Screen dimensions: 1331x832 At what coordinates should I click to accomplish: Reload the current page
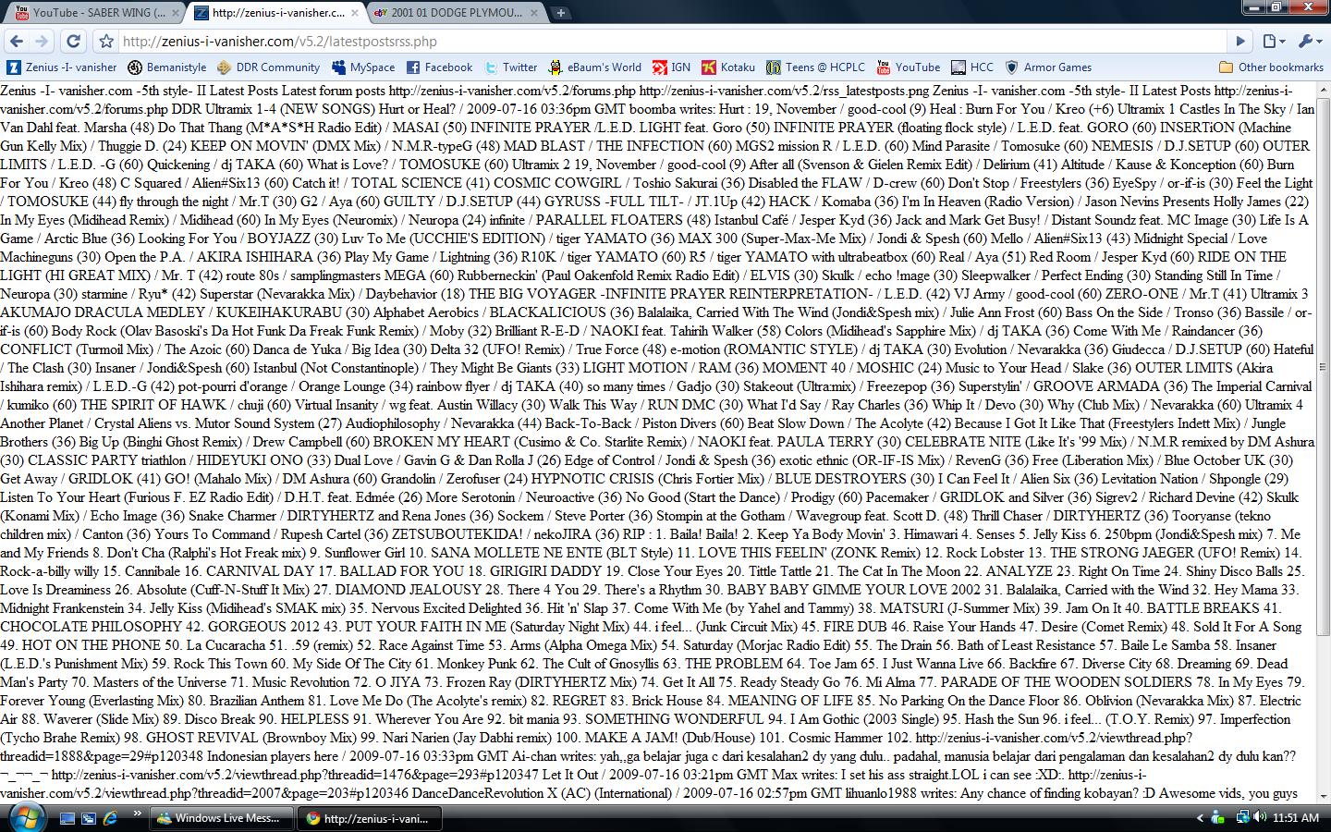[74, 41]
